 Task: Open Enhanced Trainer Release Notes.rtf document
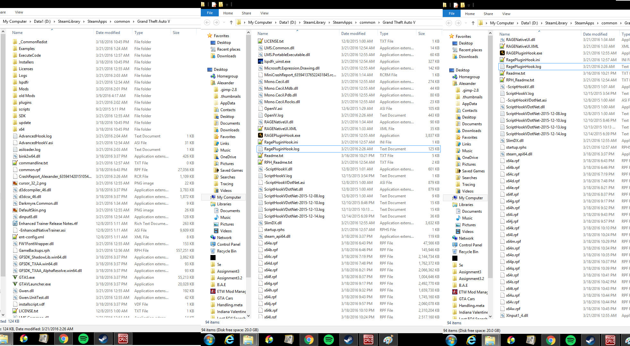48,224
